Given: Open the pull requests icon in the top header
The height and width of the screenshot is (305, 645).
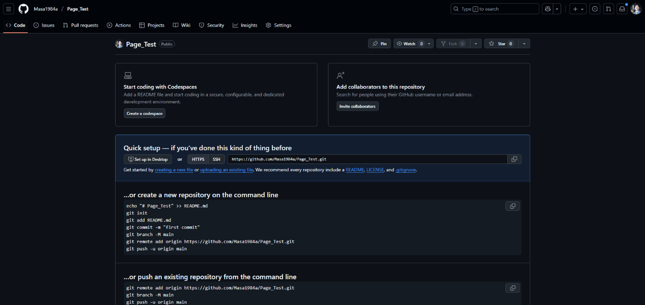Looking at the screenshot, I should (x=609, y=9).
